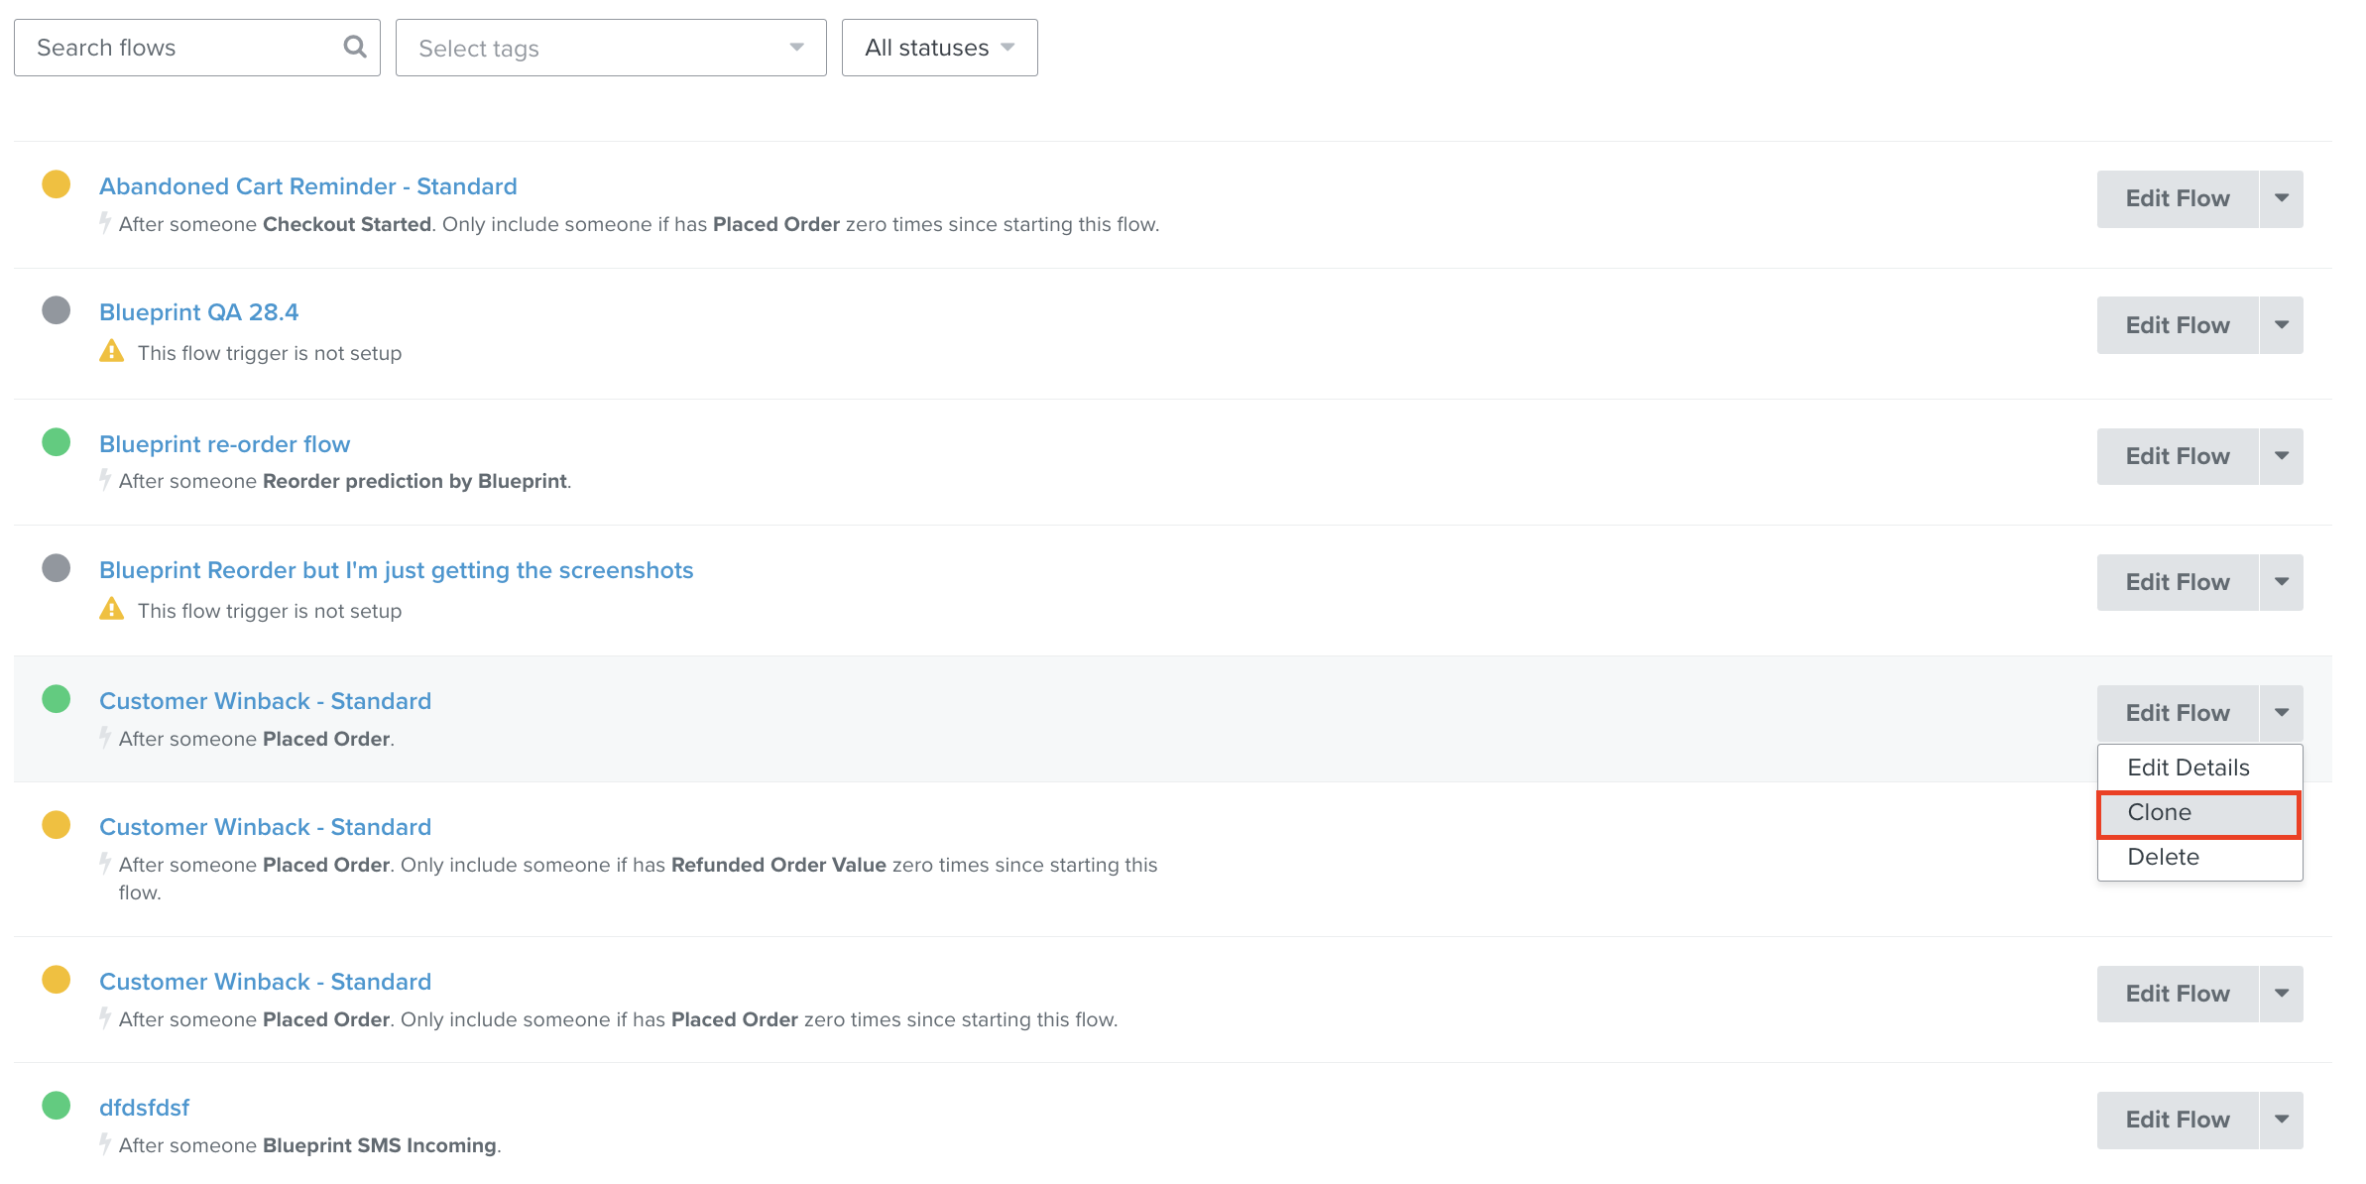Screen dimensions: 2366x1184
Task: Click yellow status dot for Abandoned Cart Reminder
Action: click(57, 184)
